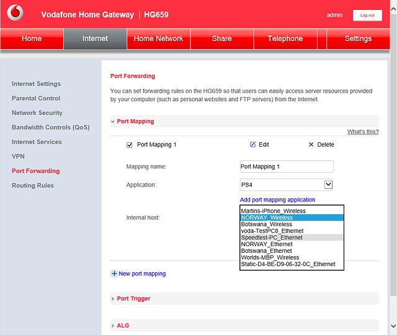The image size is (397, 335).
Task: Open Routing Rules in sidebar
Action: pos(33,185)
